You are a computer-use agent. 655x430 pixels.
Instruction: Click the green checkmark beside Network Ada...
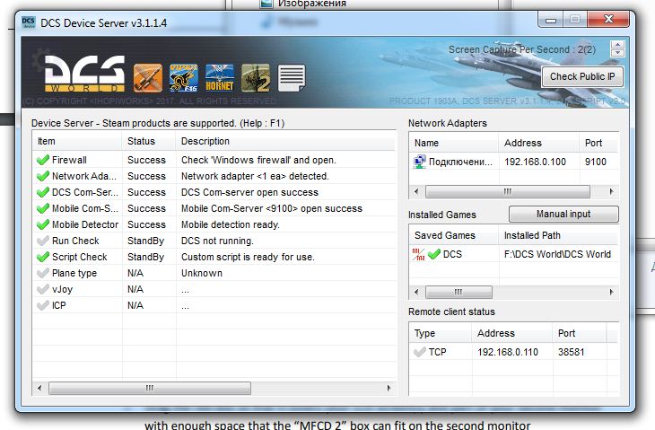[43, 176]
